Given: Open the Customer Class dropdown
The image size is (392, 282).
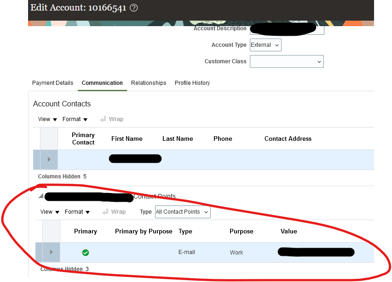Looking at the screenshot, I should (287, 61).
